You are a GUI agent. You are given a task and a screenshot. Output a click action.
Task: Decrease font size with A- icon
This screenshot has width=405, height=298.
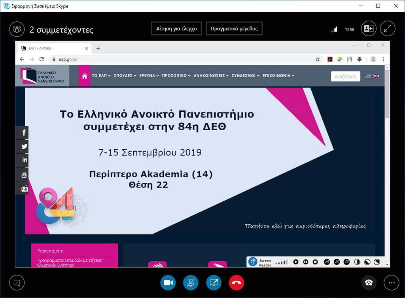pos(337,262)
